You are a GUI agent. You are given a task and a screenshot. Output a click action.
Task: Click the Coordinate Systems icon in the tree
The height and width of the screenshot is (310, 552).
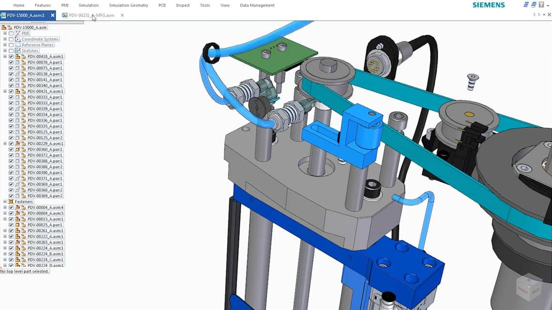pos(18,39)
